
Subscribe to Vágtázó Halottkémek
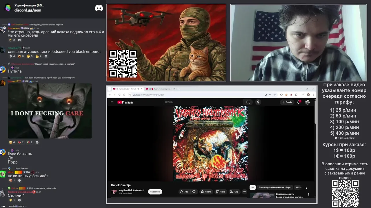pyautogui.click(x=155, y=192)
